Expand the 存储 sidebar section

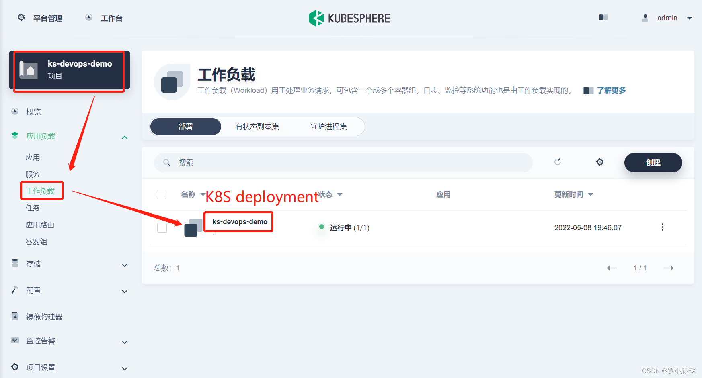point(125,265)
